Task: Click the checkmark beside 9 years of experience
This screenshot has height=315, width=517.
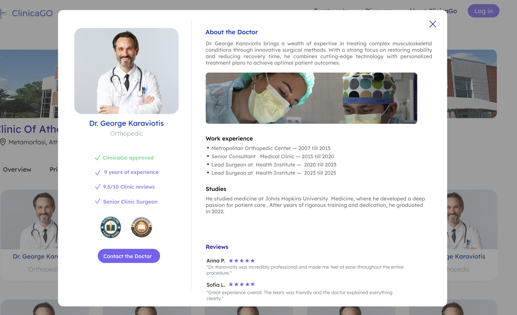Action: point(98,172)
